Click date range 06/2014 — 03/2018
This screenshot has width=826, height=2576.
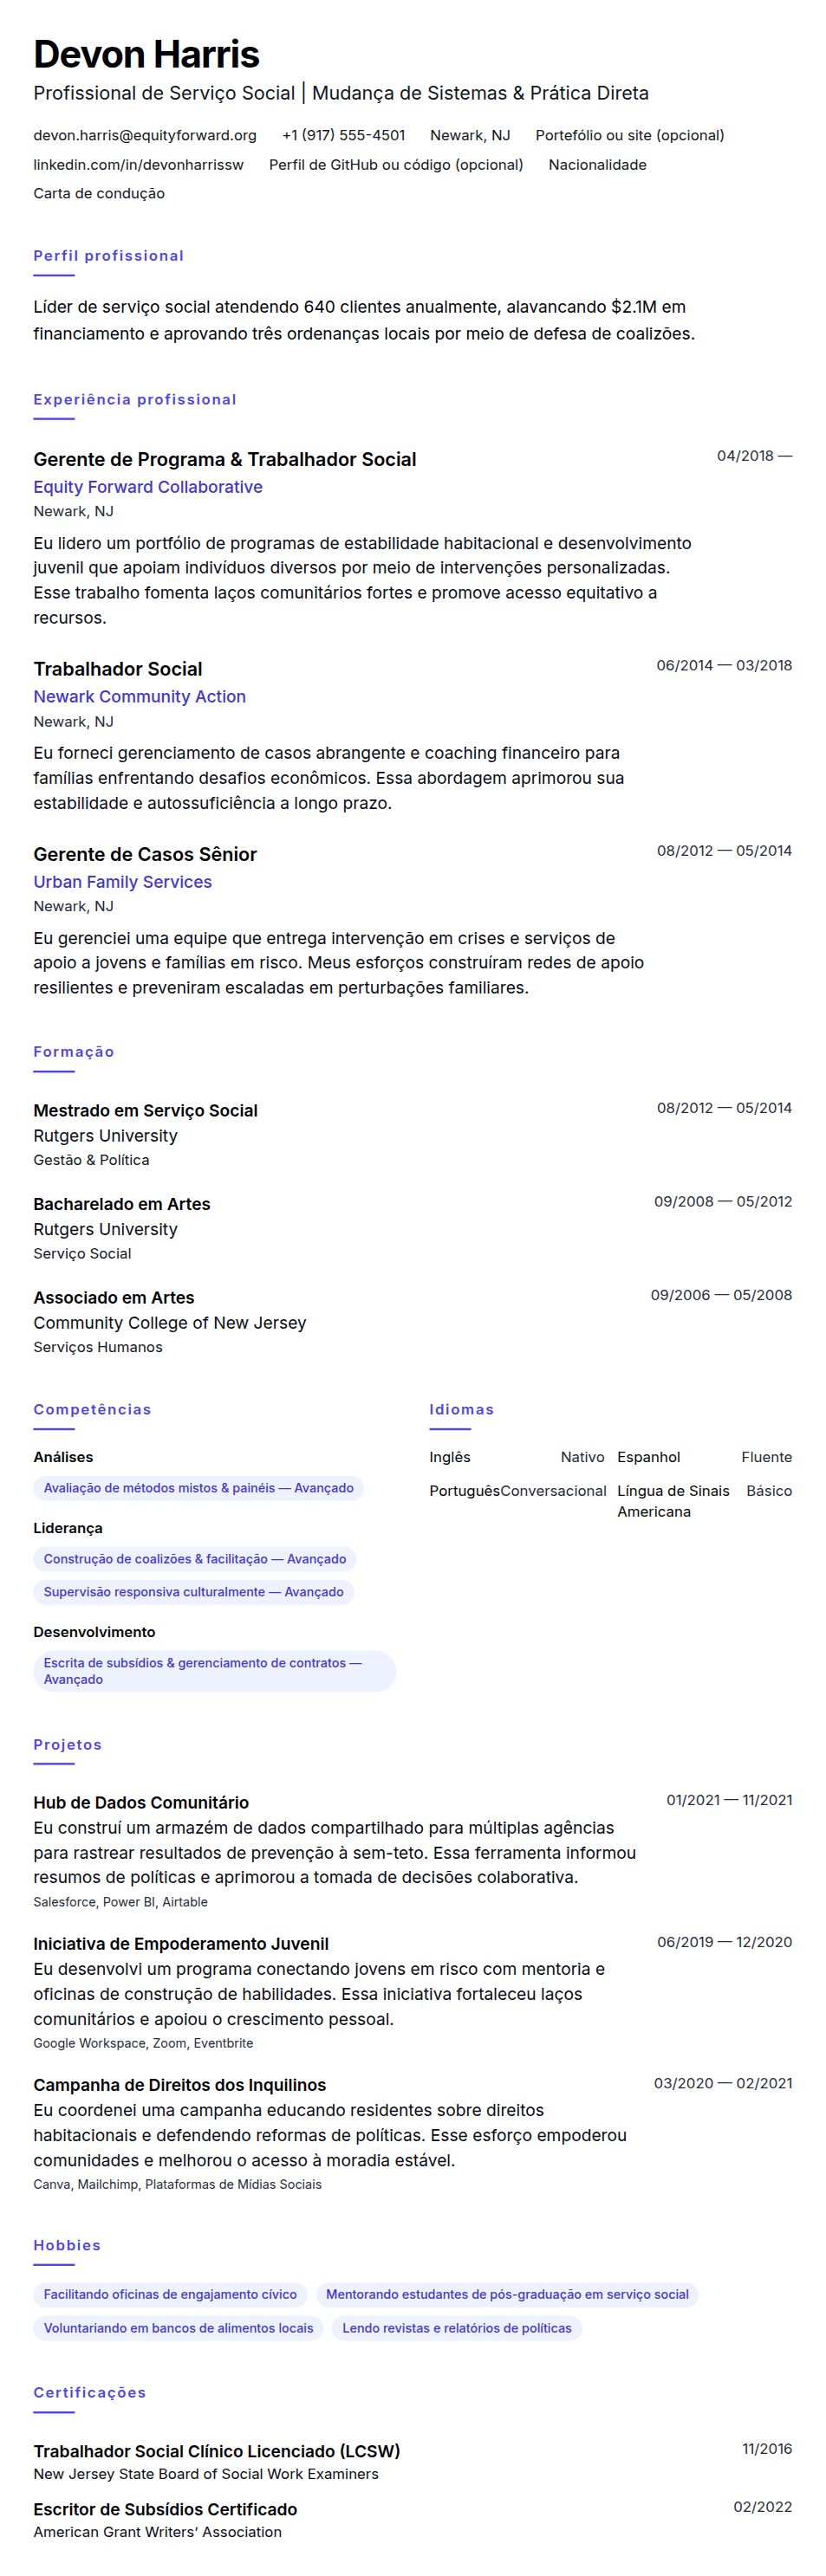[724, 665]
